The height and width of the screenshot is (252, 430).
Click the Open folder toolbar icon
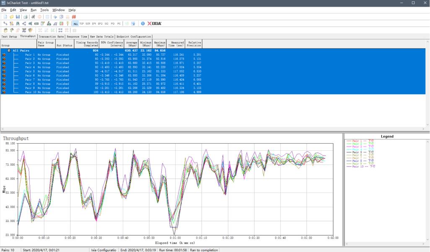point(11,17)
